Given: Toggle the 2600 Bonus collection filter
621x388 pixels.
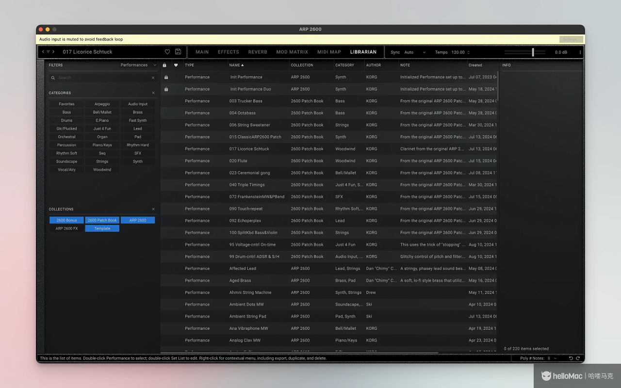Looking at the screenshot, I should pyautogui.click(x=66, y=220).
